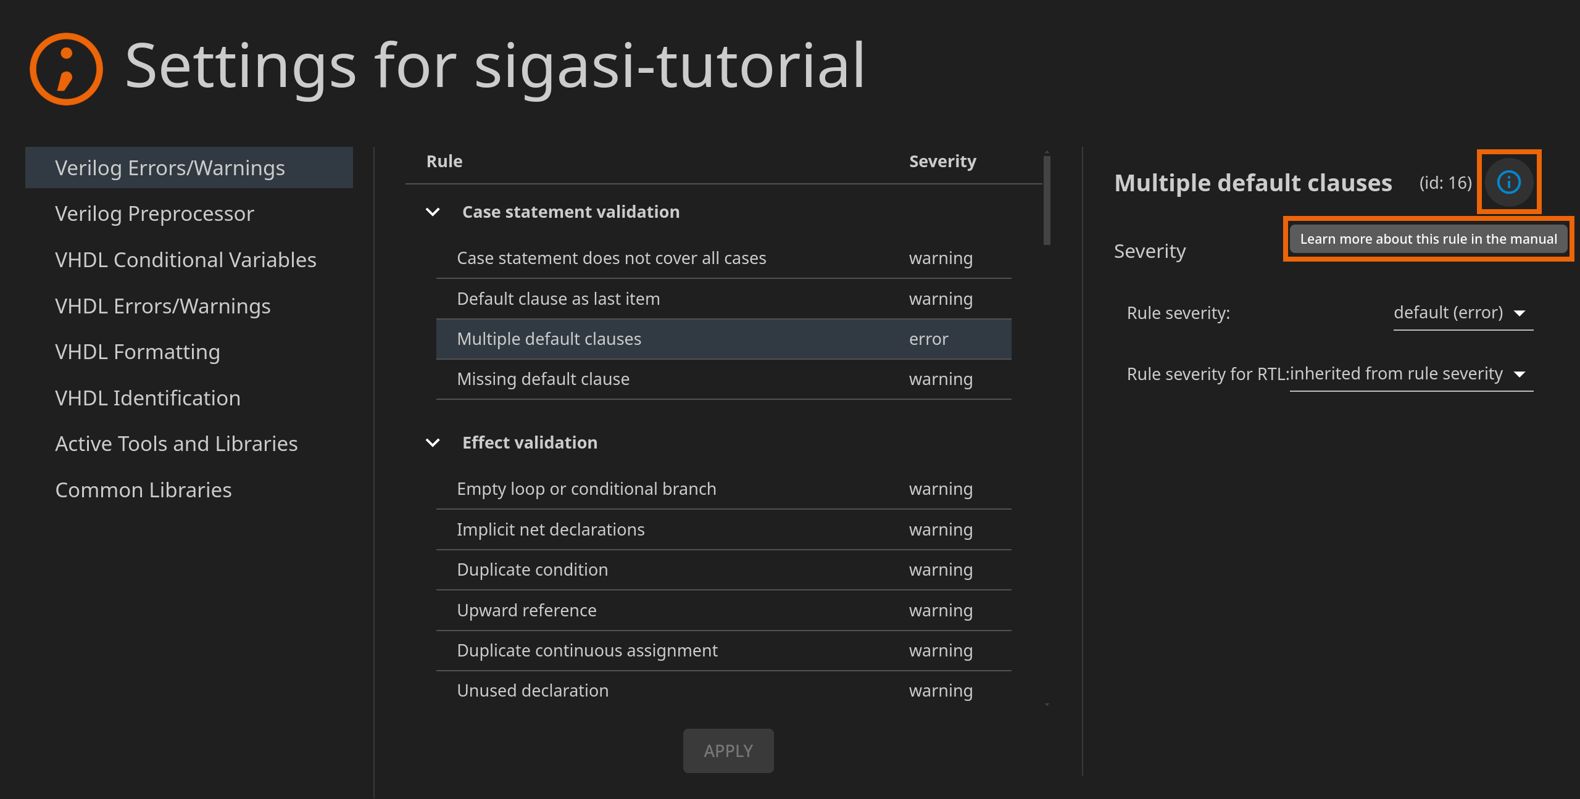This screenshot has width=1580, height=799.
Task: Collapse the Effect validation group
Action: tap(433, 442)
